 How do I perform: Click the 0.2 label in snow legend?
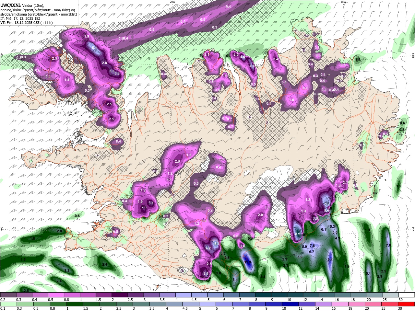pyautogui.click(x=3, y=300)
